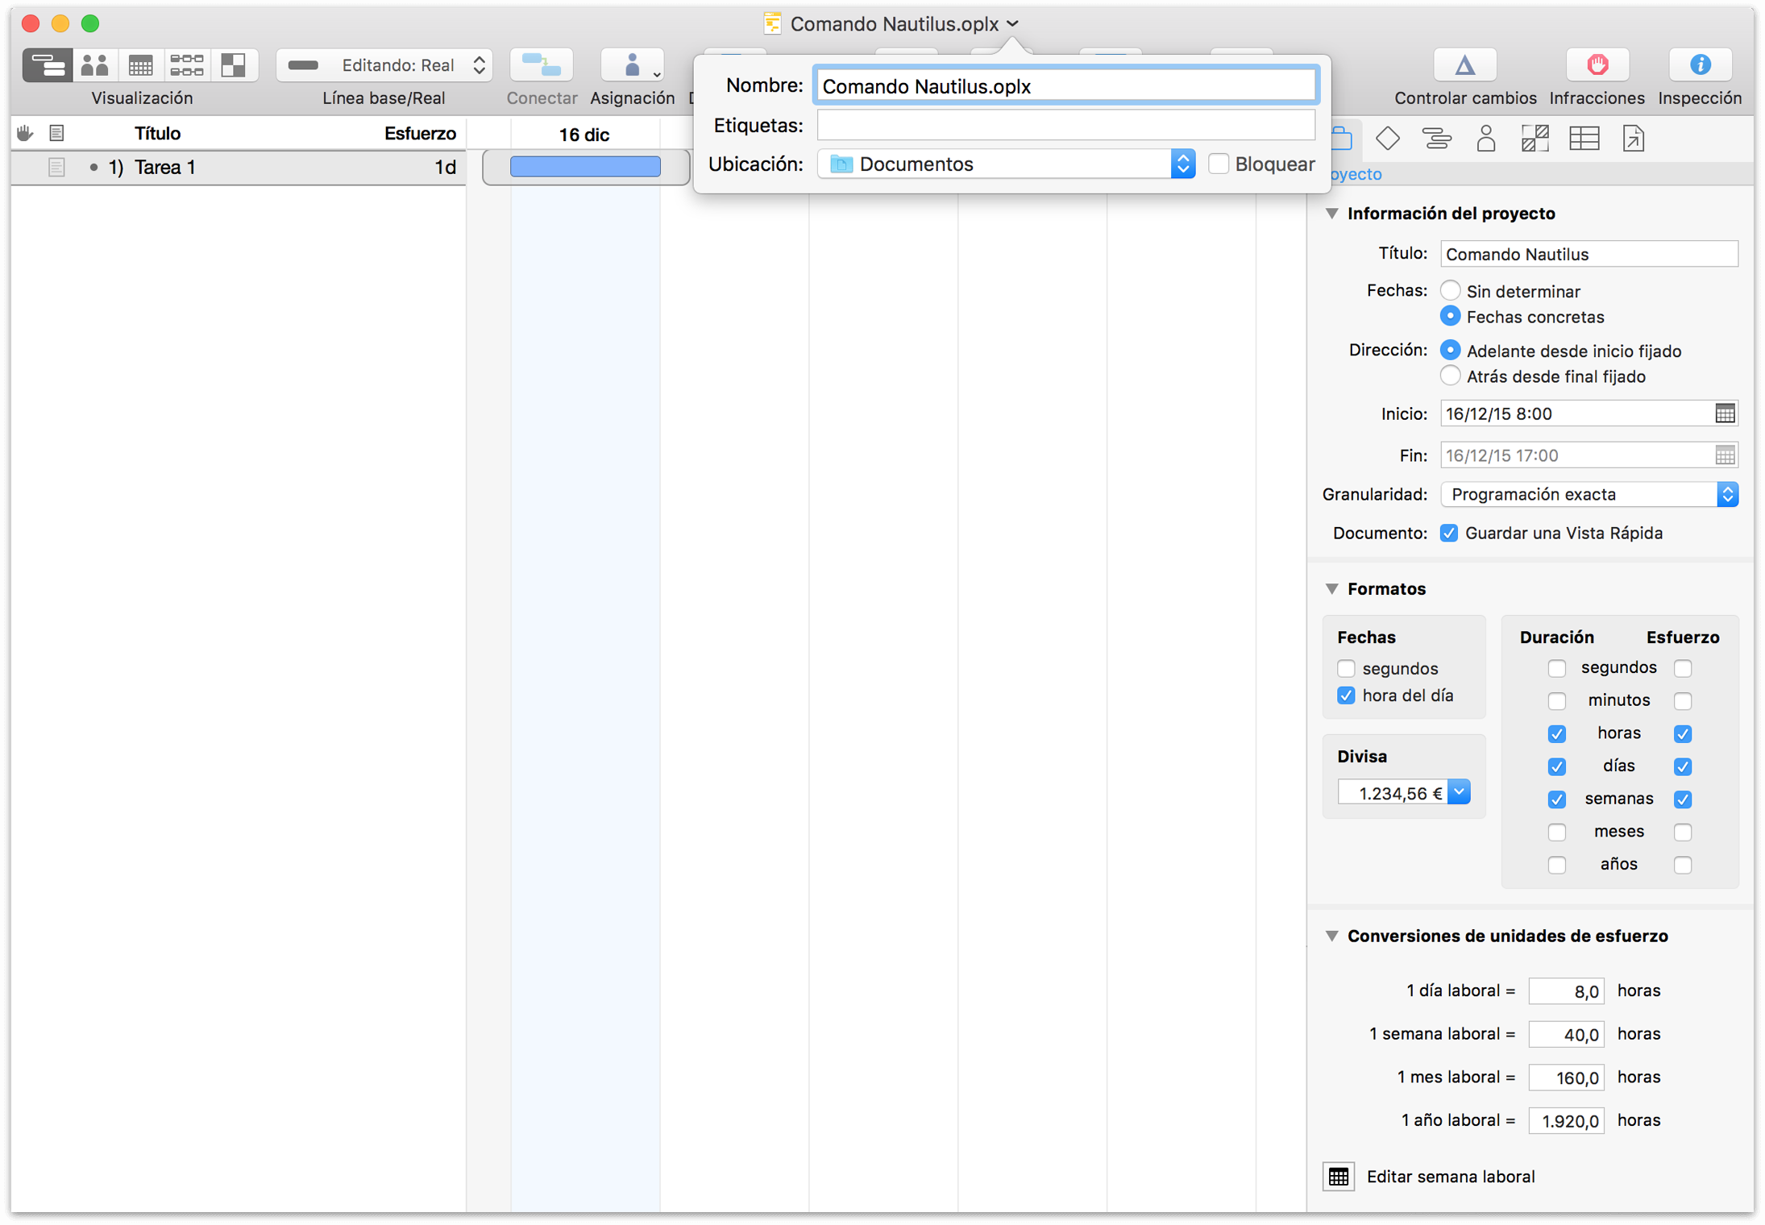Choose Atrás desde final fijado
Viewport: 1765px width, 1225px height.
click(x=1450, y=376)
